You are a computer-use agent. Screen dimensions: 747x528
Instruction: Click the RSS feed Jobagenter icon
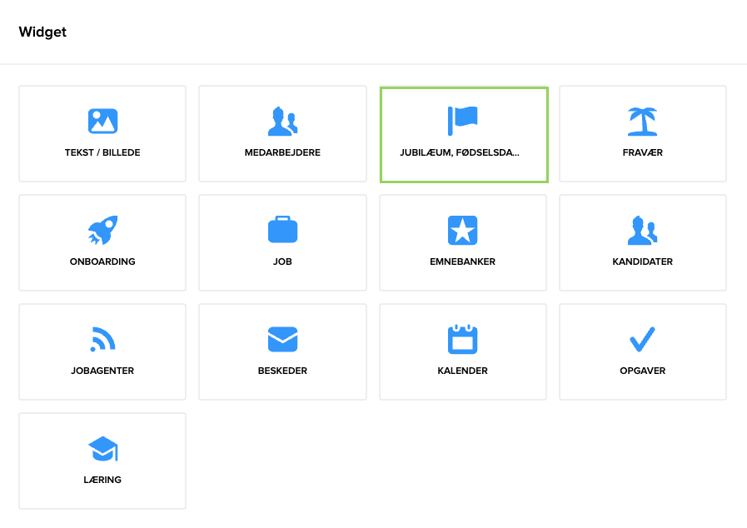point(102,339)
